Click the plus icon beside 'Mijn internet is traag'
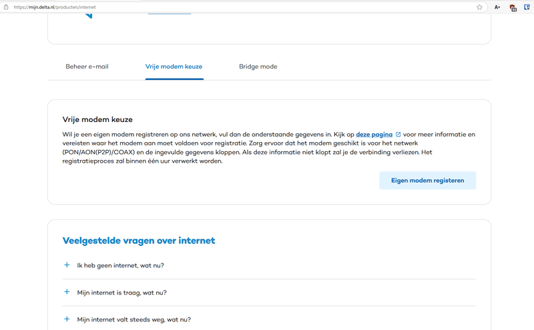Screen dimensions: 534x330 click(x=67, y=292)
